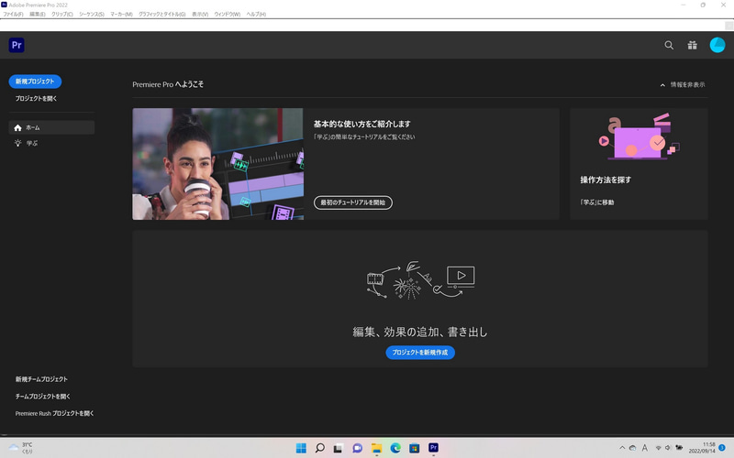Click the Premiere Pro logo icon in header
The image size is (734, 458).
[17, 45]
